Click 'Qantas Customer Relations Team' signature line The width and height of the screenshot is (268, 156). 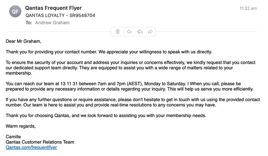pos(40,142)
